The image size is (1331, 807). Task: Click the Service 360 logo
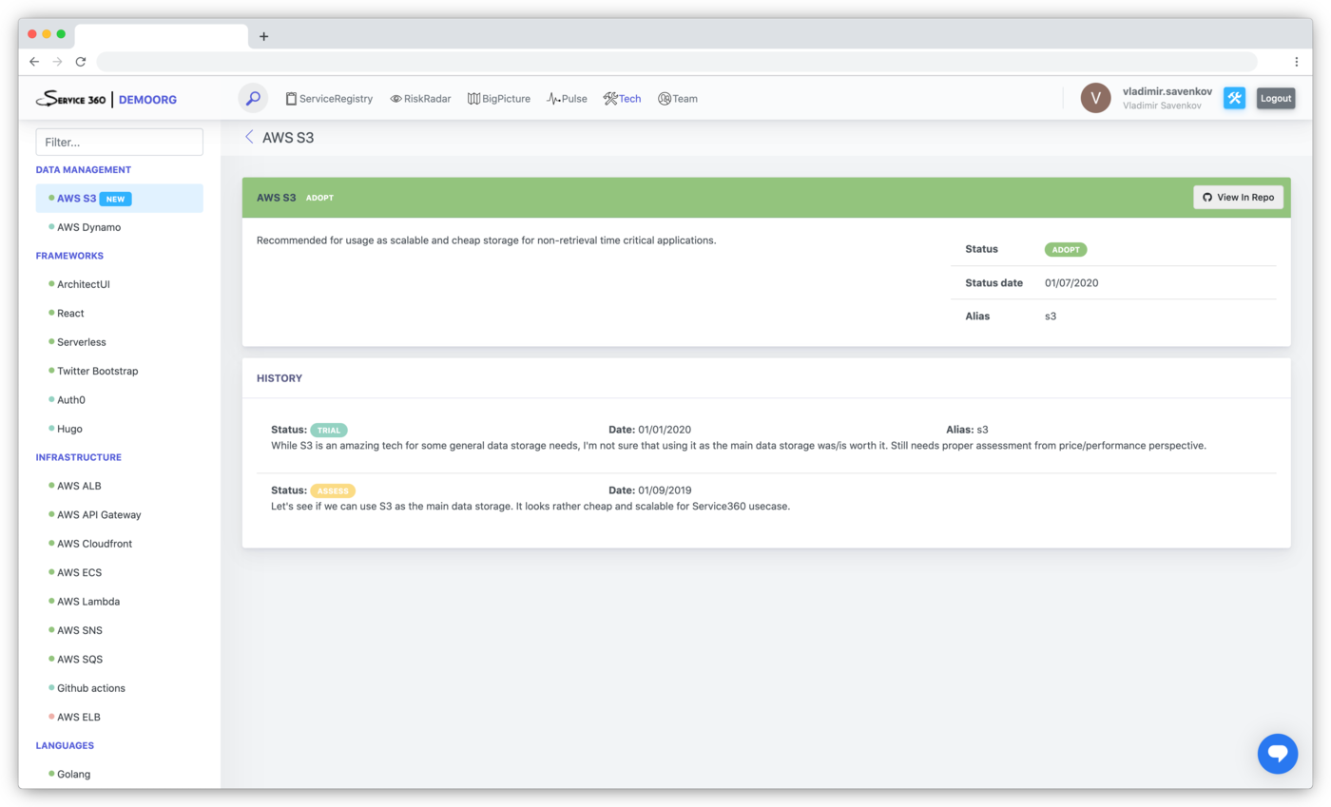71,99
